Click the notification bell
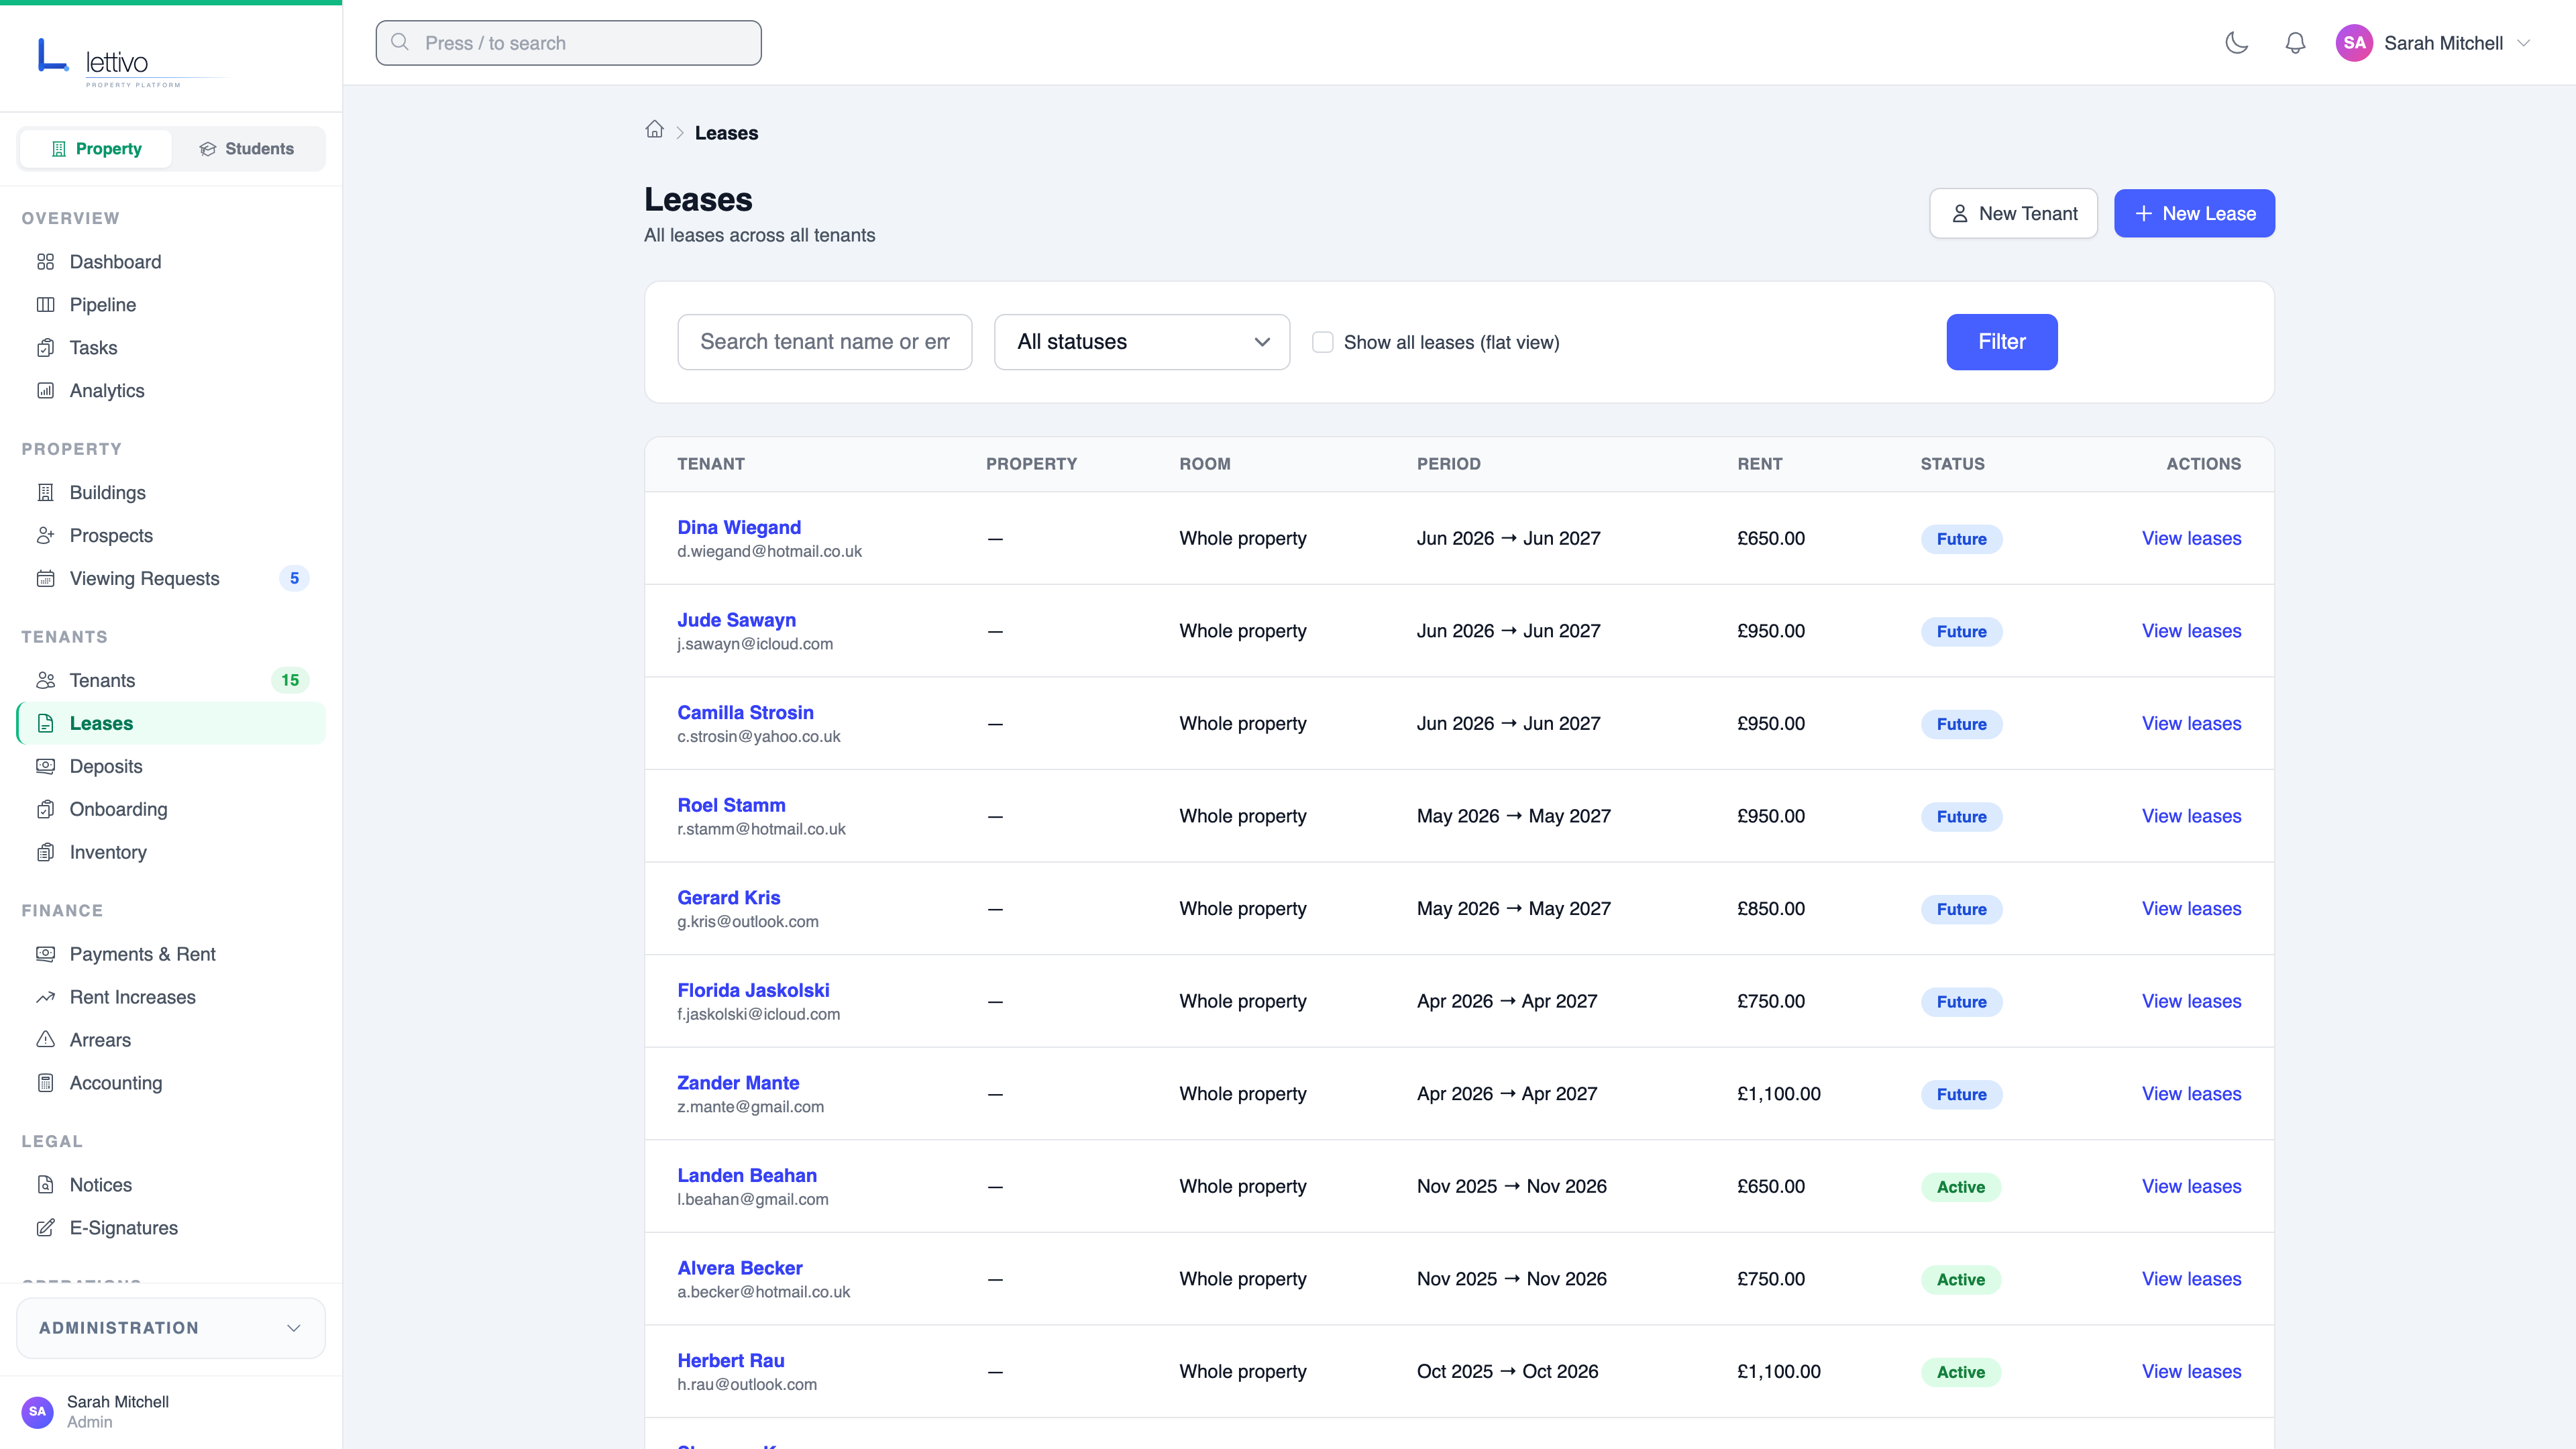Viewport: 2576px width, 1449px height. (x=2295, y=43)
